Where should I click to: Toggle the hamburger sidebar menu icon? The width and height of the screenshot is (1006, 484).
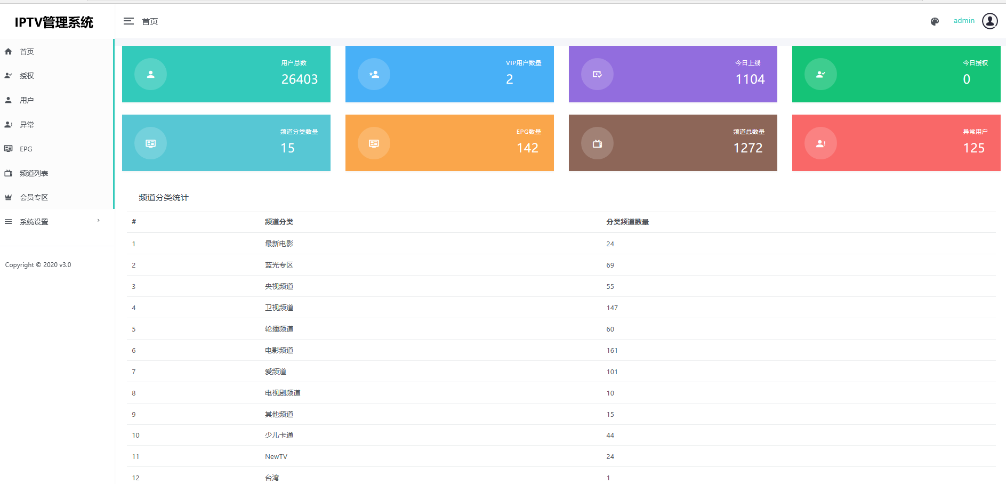(x=128, y=21)
